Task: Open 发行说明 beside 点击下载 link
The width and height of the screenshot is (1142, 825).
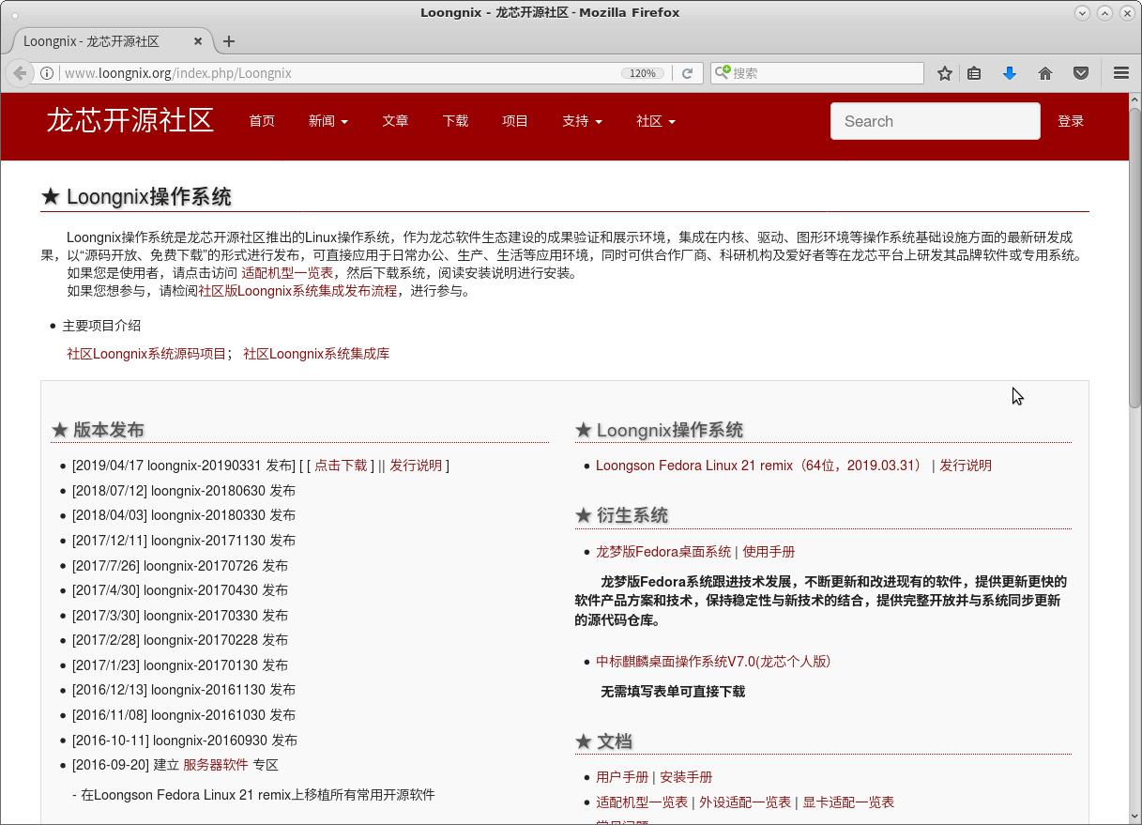Action: click(416, 466)
